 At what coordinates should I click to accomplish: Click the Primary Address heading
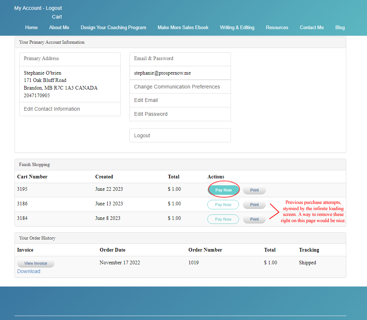coord(41,58)
